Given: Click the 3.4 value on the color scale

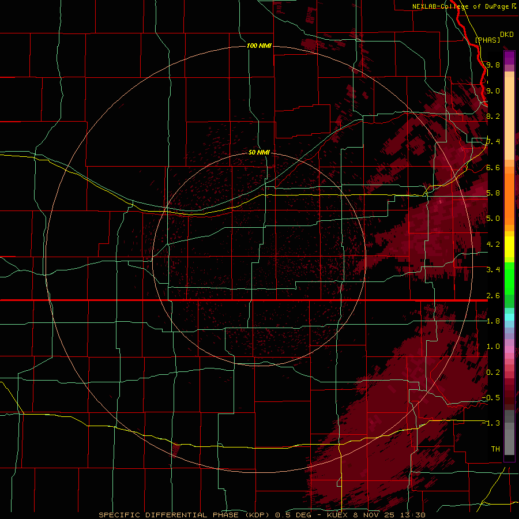Looking at the screenshot, I should coord(493,269).
